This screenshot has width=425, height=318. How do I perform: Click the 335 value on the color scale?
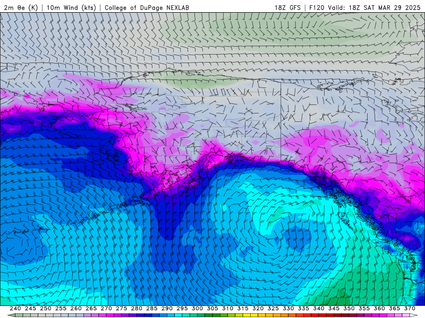coord(303,308)
